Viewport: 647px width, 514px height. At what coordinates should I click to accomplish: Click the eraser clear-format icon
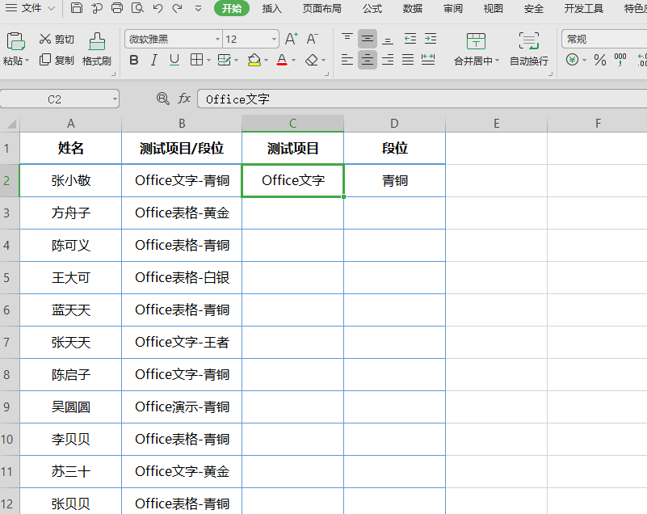[312, 61]
